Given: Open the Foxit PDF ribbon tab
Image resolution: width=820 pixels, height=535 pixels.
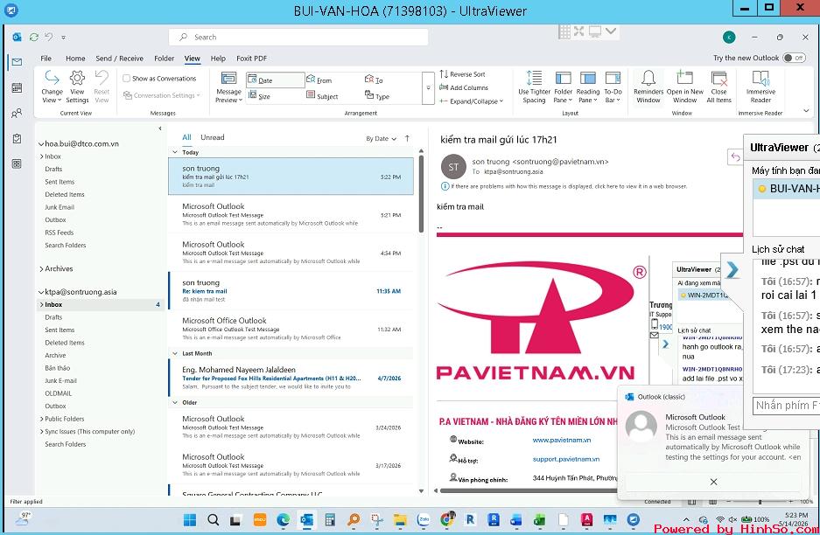Looking at the screenshot, I should (x=251, y=59).
